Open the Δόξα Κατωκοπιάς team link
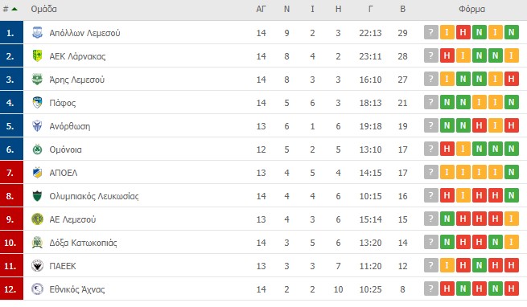527x307 pixels. (x=83, y=243)
